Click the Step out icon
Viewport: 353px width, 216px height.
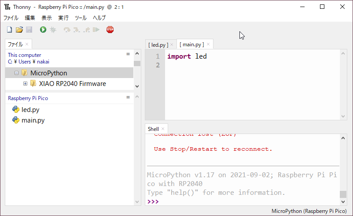click(x=86, y=30)
